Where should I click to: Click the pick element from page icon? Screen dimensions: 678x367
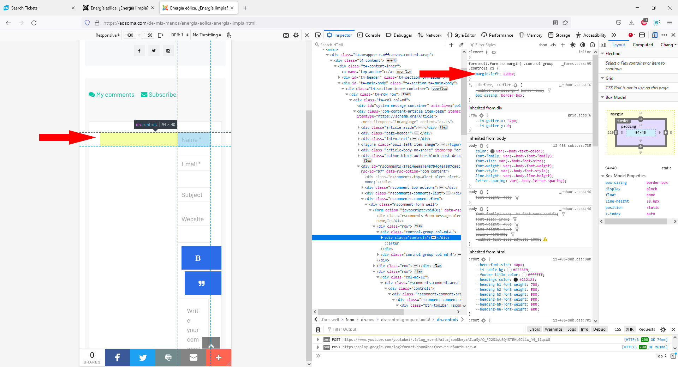(318, 35)
